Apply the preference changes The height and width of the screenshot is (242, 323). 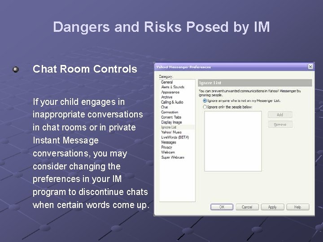click(272, 207)
